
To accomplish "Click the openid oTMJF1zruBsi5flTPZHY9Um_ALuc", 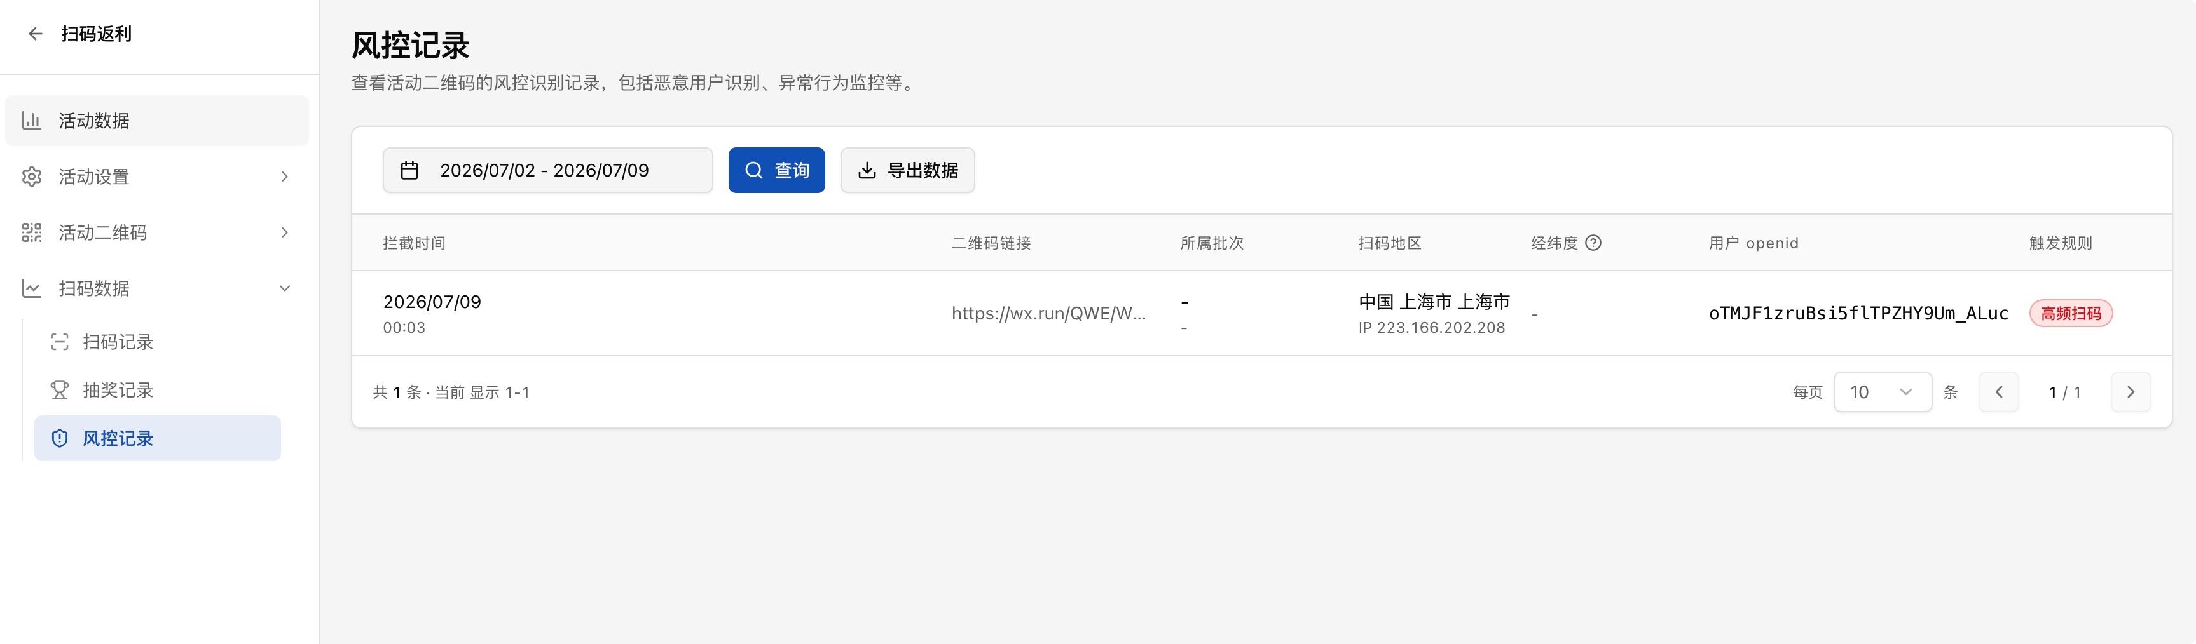I will 1858,314.
